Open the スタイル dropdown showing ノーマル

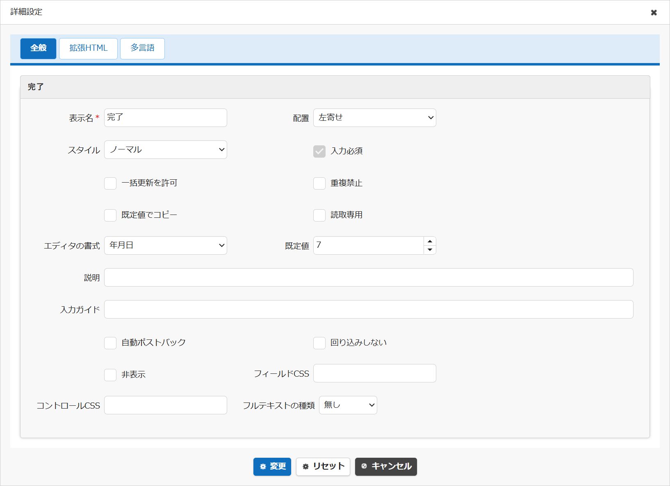166,150
